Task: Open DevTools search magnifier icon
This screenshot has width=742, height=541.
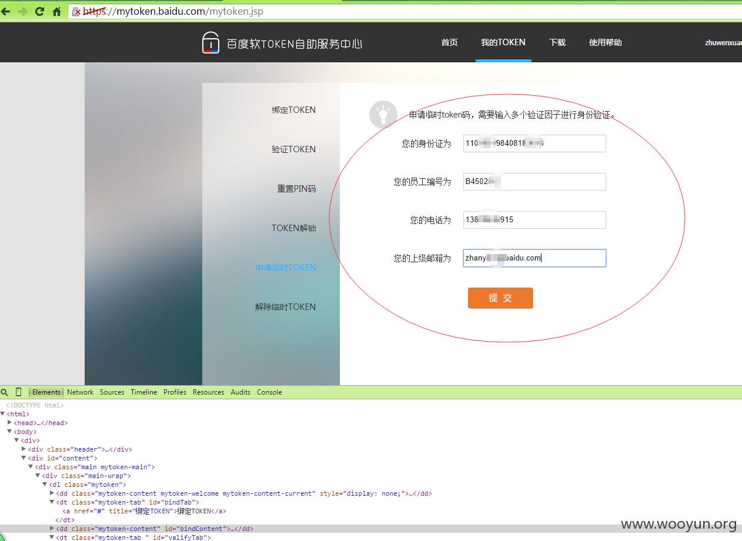Action: click(5, 392)
